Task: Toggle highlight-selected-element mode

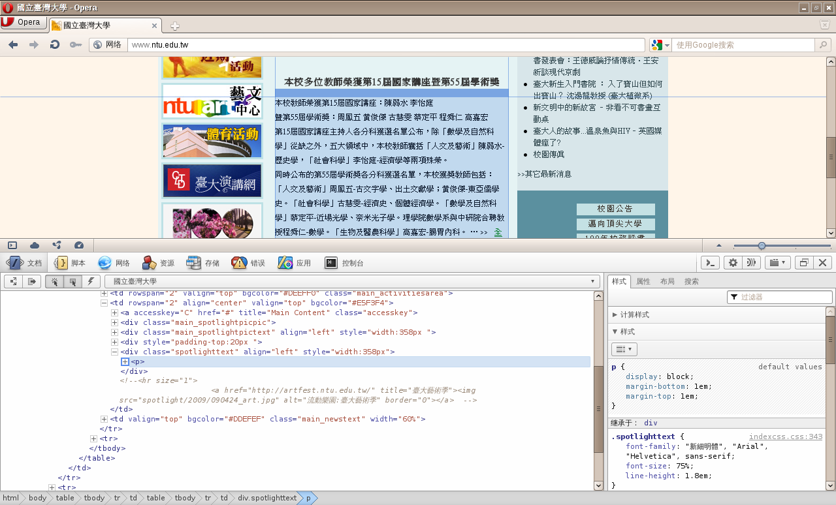Action: pyautogui.click(x=72, y=281)
